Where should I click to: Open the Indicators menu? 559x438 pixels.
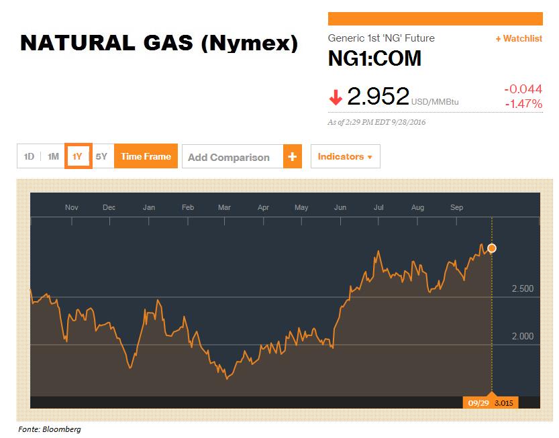click(345, 156)
